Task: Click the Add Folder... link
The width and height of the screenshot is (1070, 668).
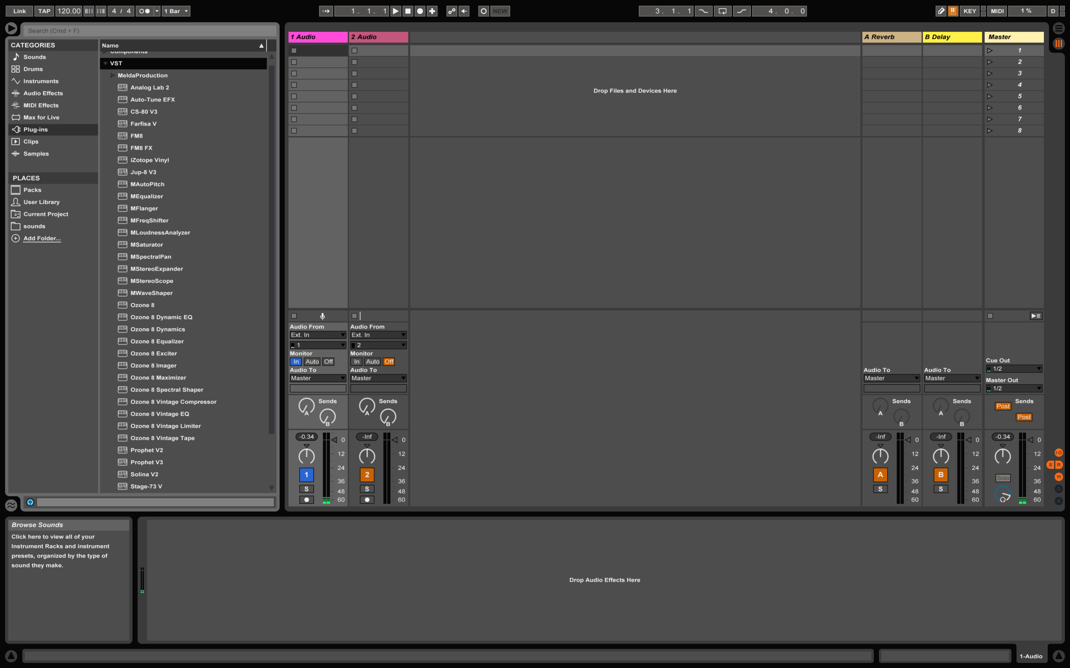Action: [x=42, y=238]
